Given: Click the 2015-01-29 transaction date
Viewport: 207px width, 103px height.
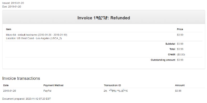Looking at the screenshot, I should click(10, 91).
